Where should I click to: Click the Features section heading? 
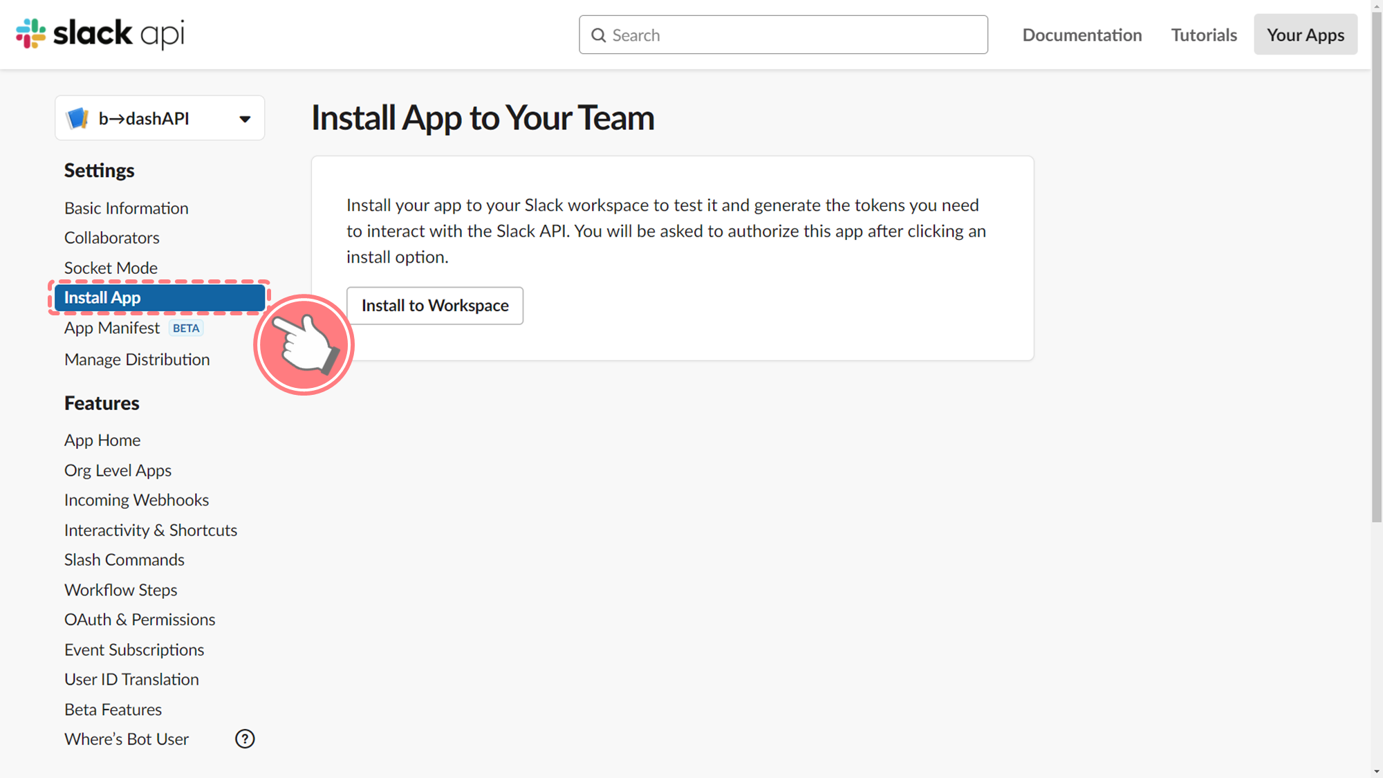102,403
